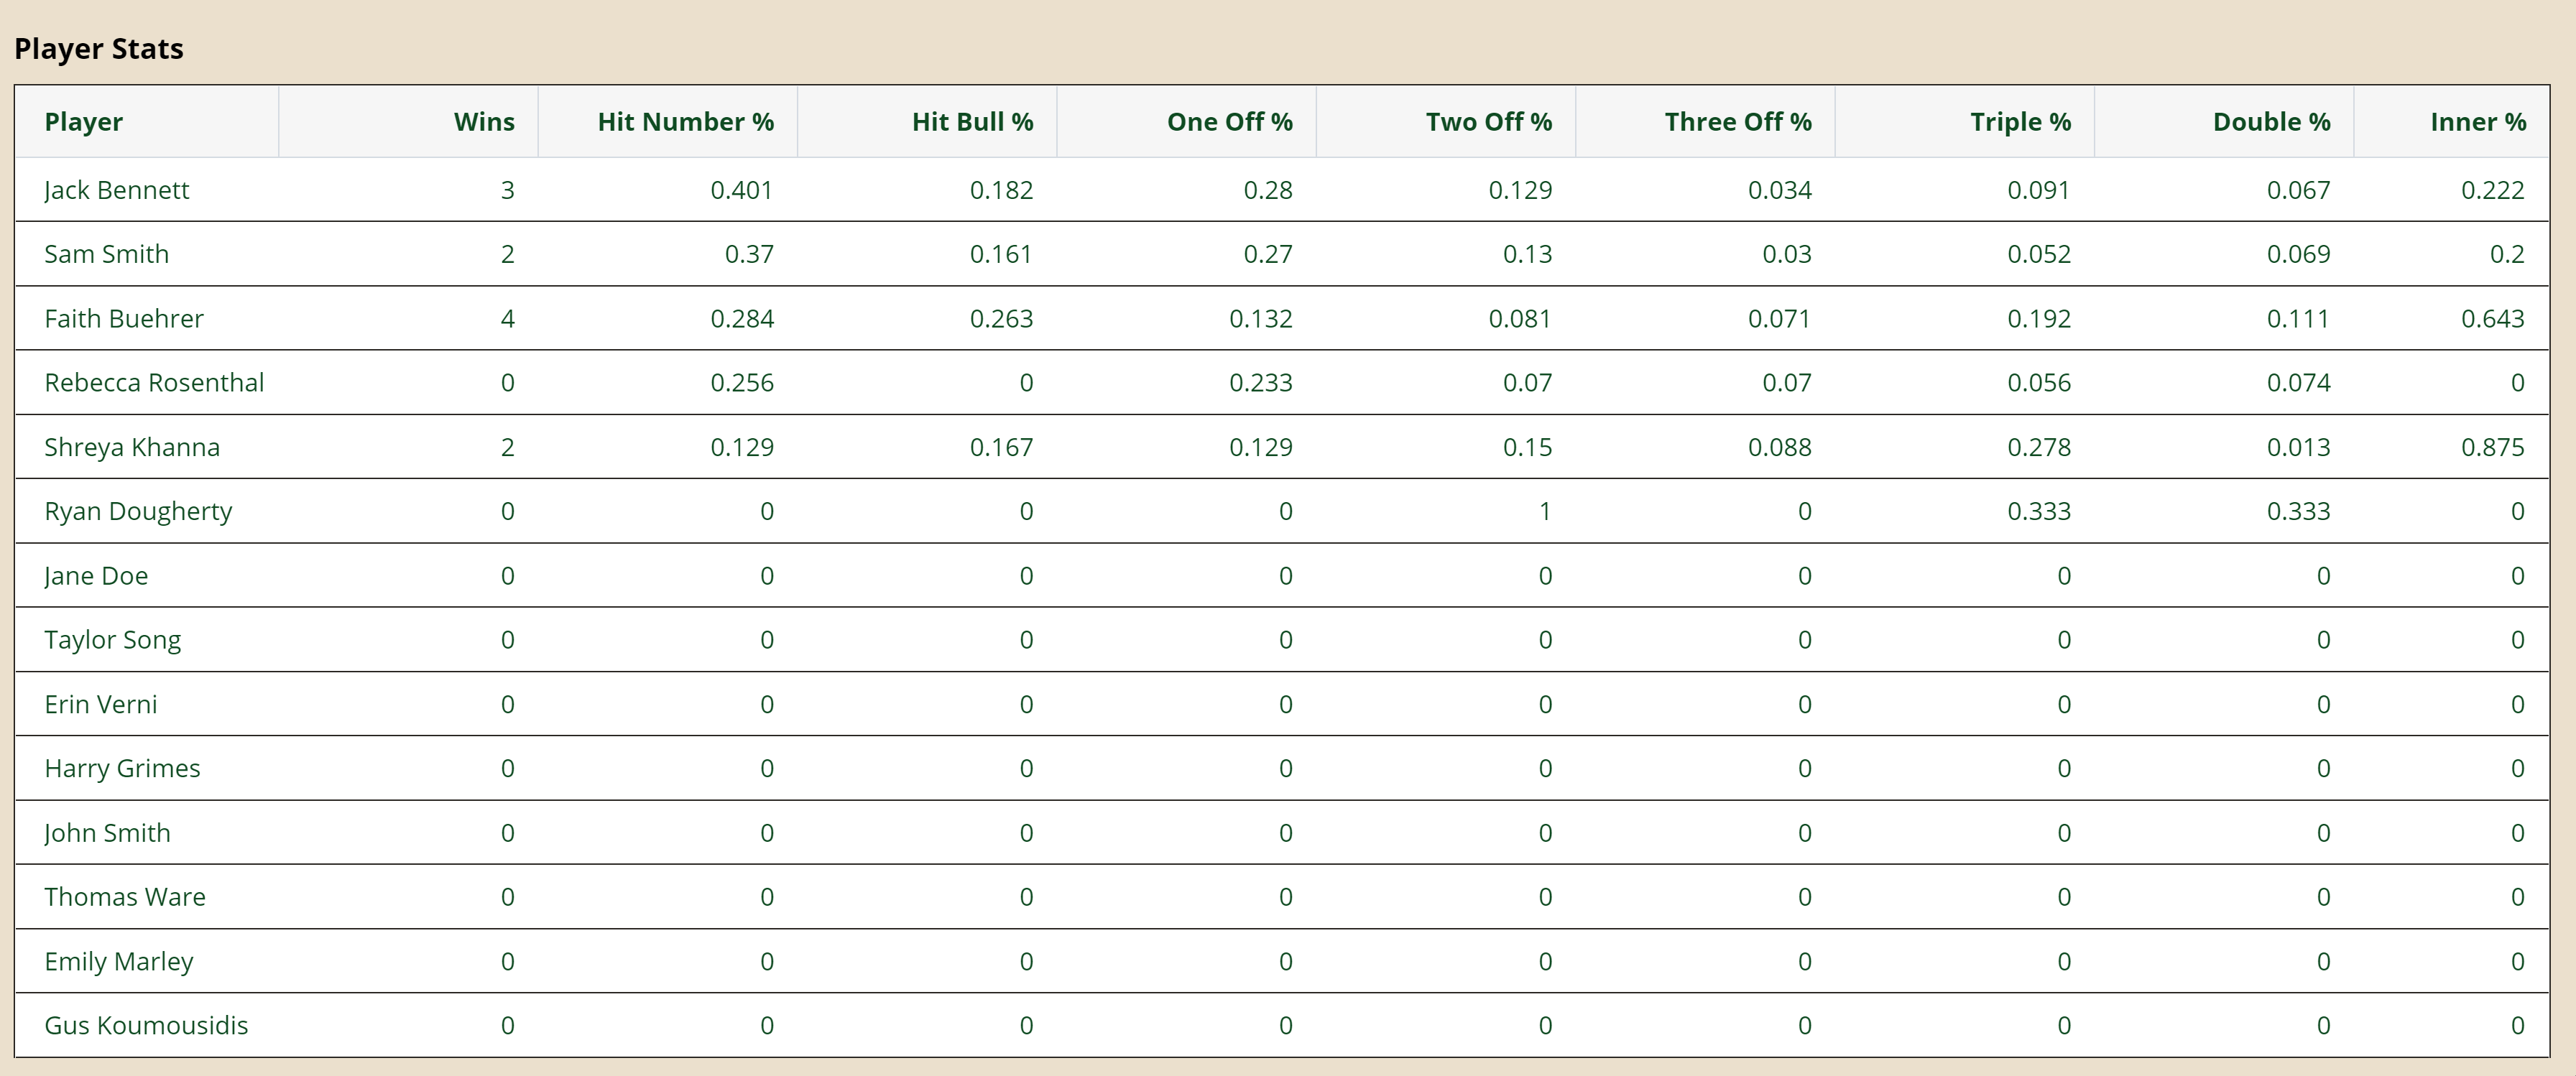The image size is (2576, 1076).
Task: Click the Hit Bull % header
Action: [972, 122]
